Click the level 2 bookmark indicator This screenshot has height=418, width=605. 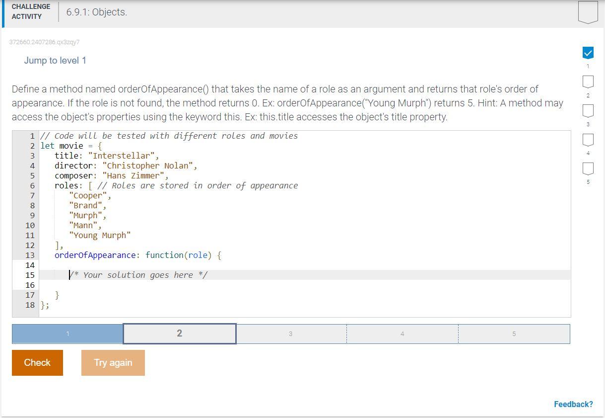[x=588, y=82]
